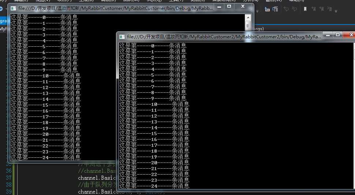Click the channel.Basic code on line 37
The image size is (355, 195).
[x=97, y=178]
